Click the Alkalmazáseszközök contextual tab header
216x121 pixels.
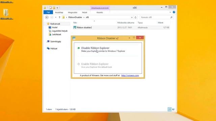click(100, 8)
